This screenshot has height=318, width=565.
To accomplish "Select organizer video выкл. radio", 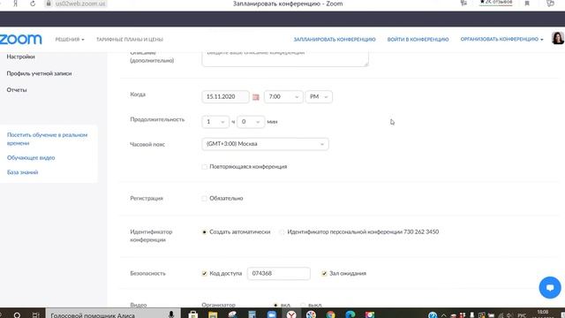I will (303, 305).
